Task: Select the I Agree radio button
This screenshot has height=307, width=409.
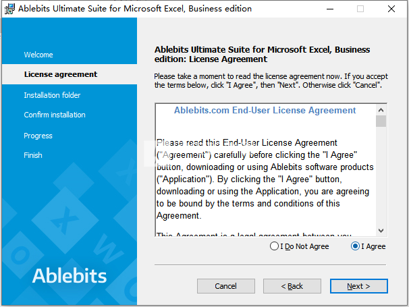Action: click(x=368, y=246)
